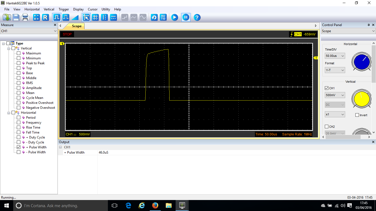Click the blue Run play icon
The image size is (376, 211).
coord(175,18)
